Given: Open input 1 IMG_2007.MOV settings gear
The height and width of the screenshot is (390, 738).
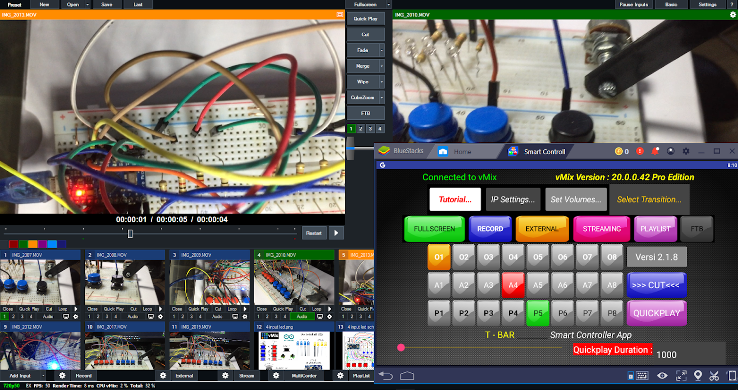Looking at the screenshot, I should (76, 316).
